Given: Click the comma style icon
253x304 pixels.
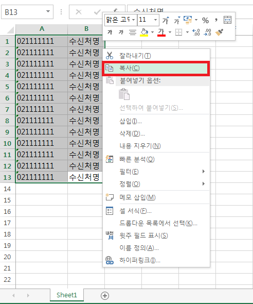Looking at the screenshot, I should 216,20.
